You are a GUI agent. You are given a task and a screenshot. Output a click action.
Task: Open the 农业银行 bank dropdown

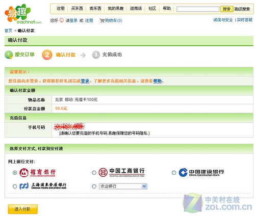click(x=123, y=186)
